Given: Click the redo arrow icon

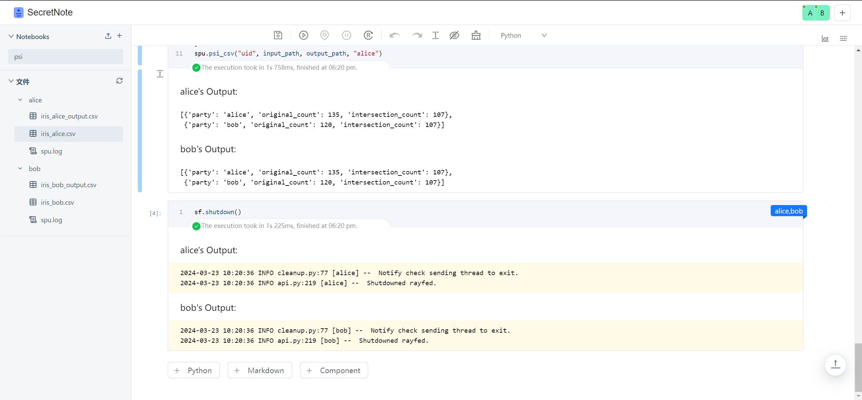Looking at the screenshot, I should tap(417, 35).
